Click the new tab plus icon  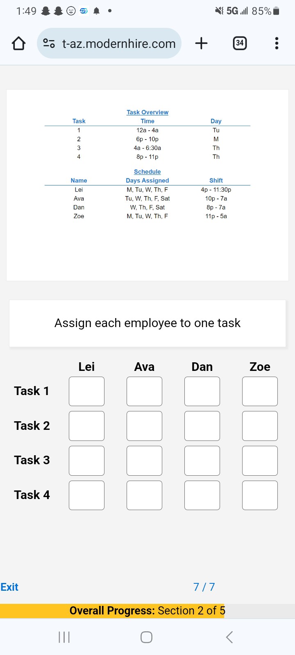click(x=201, y=43)
